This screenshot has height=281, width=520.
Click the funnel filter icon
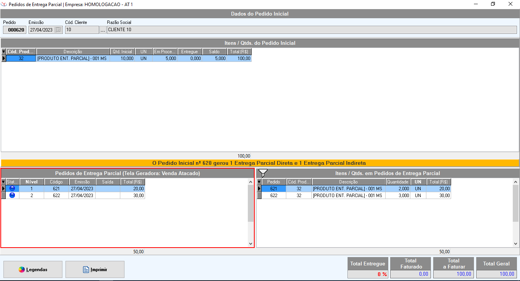click(263, 173)
